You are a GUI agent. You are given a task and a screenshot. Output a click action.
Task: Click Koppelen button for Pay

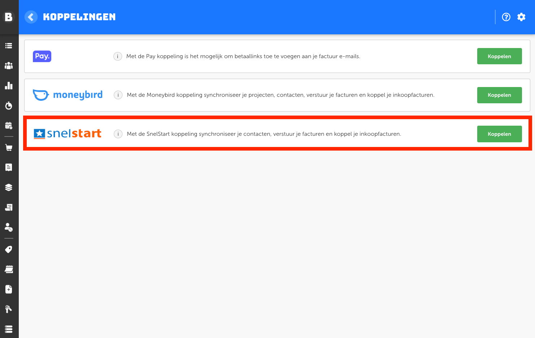(499, 56)
